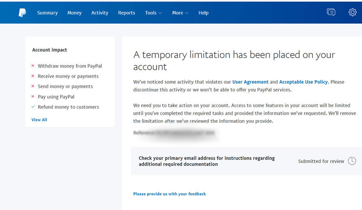Image resolution: width=362 pixels, height=210 pixels.
Task: Click red X next to Withdraw money
Action: tap(33, 66)
